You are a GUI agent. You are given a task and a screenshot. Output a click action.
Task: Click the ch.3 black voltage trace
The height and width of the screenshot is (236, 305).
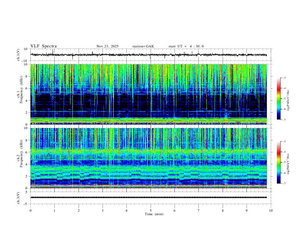149,197
